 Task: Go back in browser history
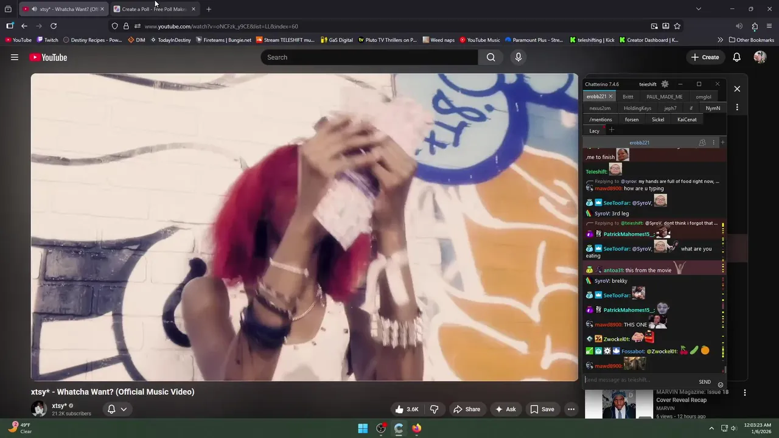(24, 26)
